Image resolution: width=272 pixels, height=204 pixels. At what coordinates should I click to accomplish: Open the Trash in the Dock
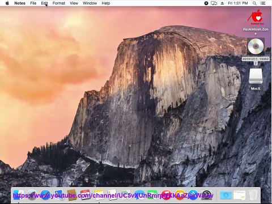(253, 195)
